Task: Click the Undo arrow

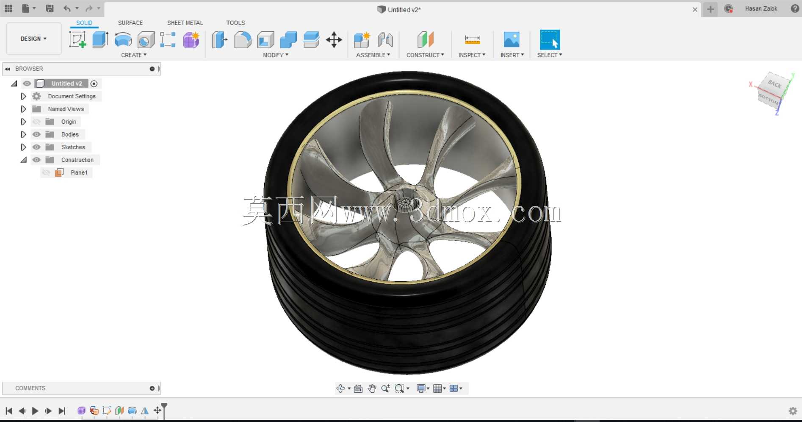Action: (67, 8)
